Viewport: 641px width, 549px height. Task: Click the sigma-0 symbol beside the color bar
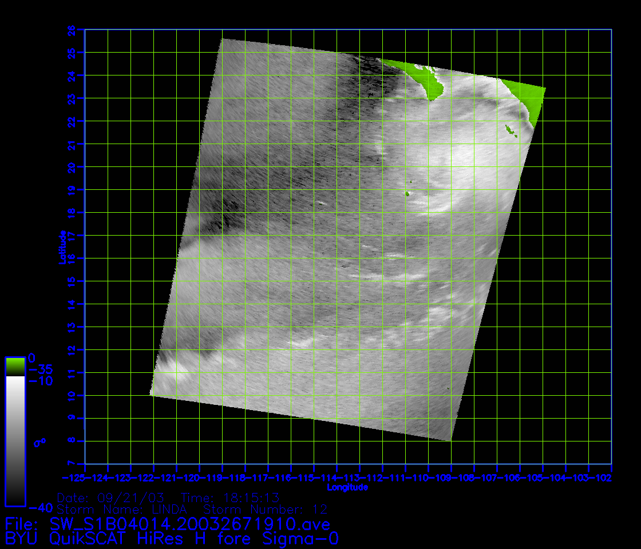pos(40,442)
